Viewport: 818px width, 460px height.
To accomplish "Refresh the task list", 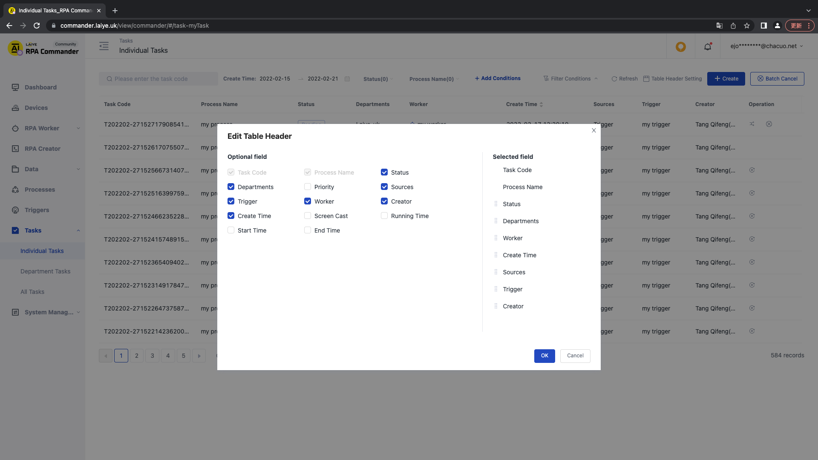I will tap(625, 79).
